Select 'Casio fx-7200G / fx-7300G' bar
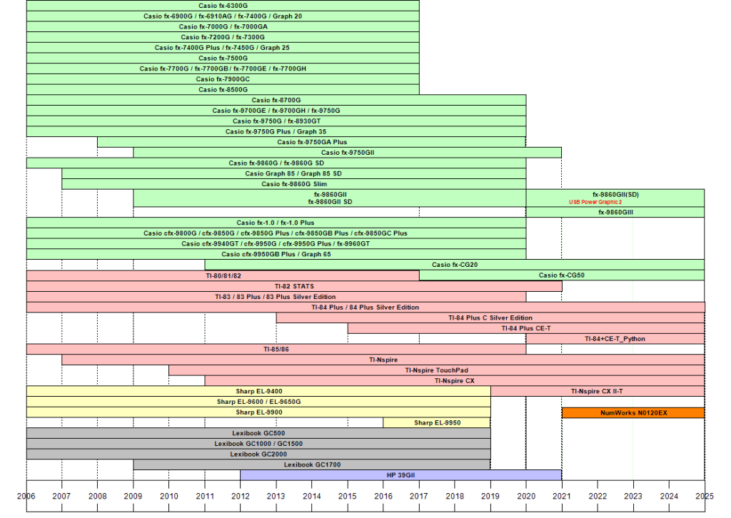The width and height of the screenshot is (731, 518). pyautogui.click(x=223, y=37)
